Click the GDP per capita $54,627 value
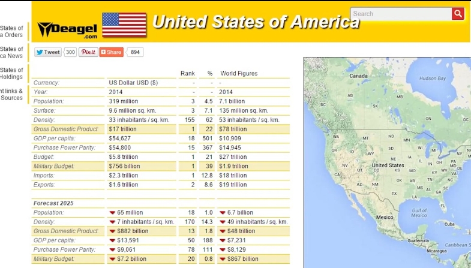This screenshot has width=471, height=268. coord(119,138)
